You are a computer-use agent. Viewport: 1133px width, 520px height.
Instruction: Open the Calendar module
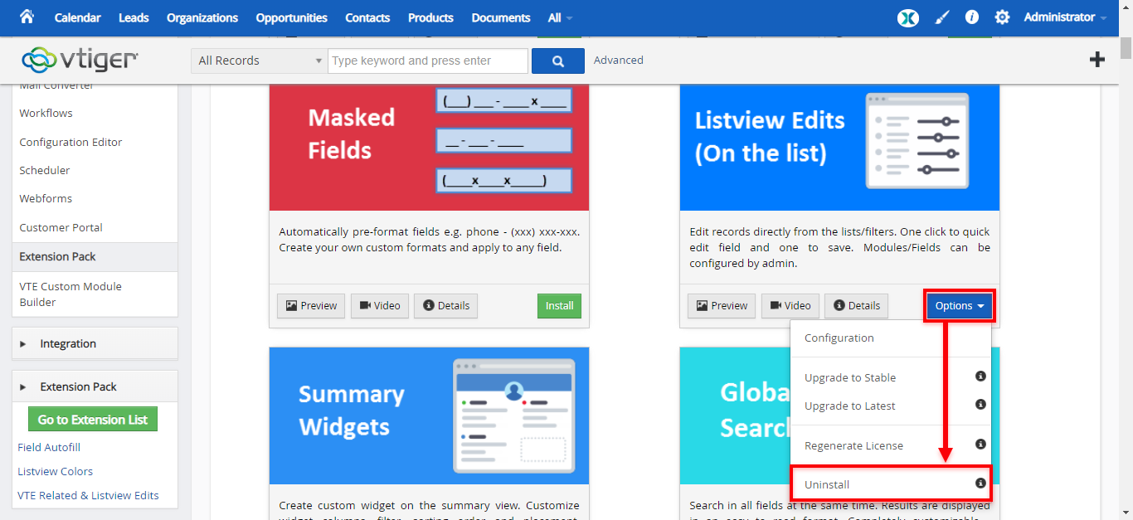pos(77,17)
